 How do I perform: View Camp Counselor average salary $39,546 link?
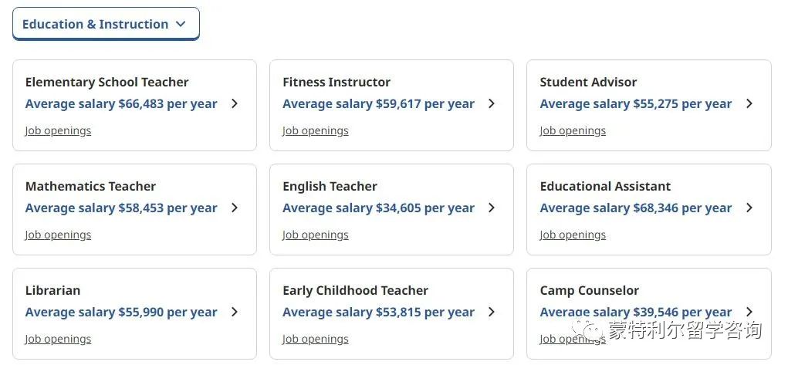point(636,312)
